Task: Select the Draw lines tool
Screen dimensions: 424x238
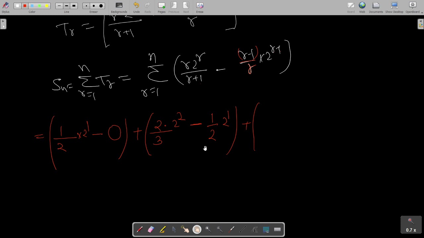Action: 243,229
